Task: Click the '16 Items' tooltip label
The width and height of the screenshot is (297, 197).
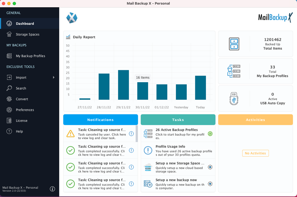Action: [142, 78]
